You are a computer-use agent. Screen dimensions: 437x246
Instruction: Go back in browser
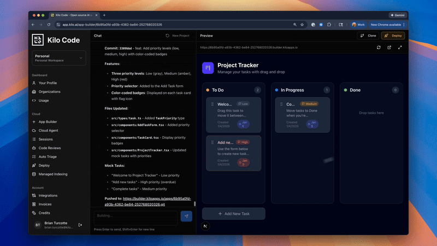[33, 25]
